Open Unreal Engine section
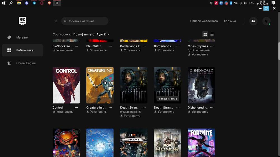Viewport: 280px width, 157px height. click(x=22, y=63)
